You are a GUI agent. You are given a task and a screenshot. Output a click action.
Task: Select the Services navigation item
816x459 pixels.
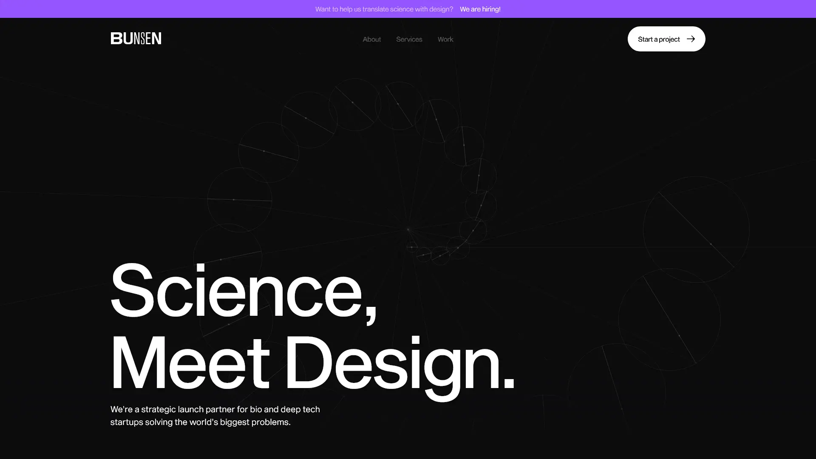coord(409,39)
